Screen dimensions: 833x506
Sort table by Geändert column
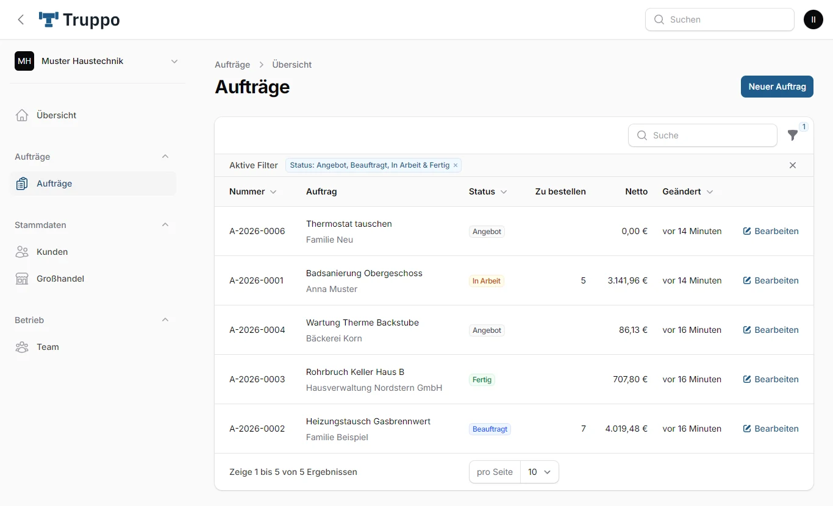(688, 191)
